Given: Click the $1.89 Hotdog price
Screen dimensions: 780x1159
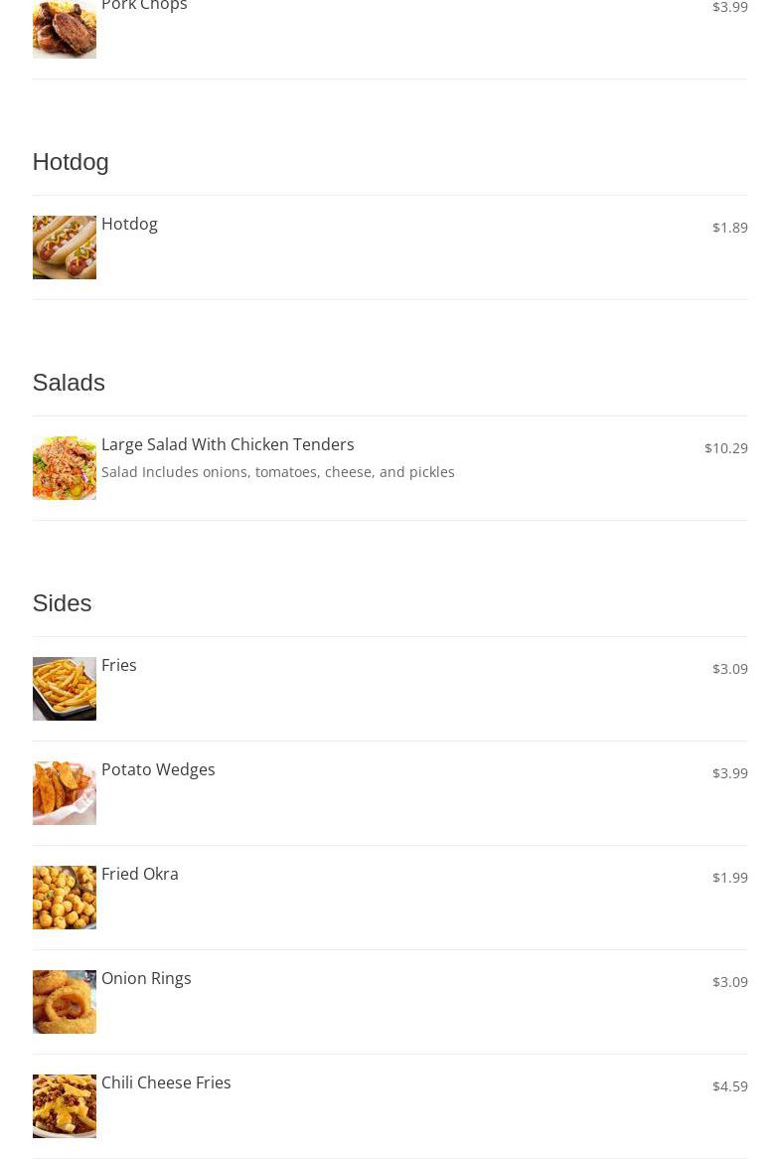Looking at the screenshot, I should tap(729, 228).
